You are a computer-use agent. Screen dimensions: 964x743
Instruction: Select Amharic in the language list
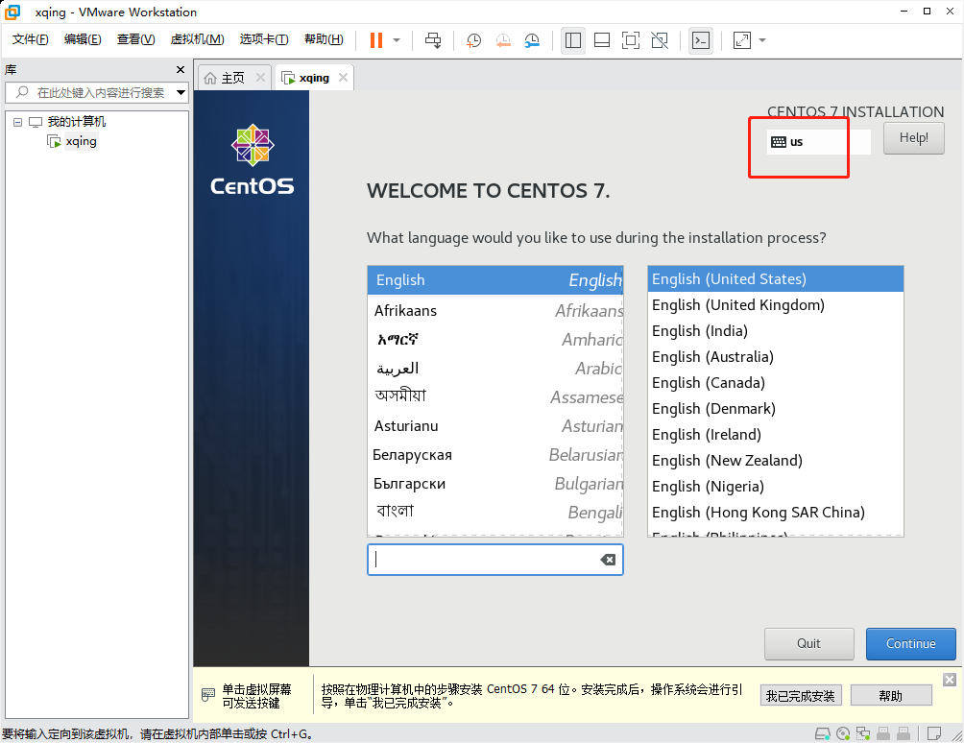point(494,340)
